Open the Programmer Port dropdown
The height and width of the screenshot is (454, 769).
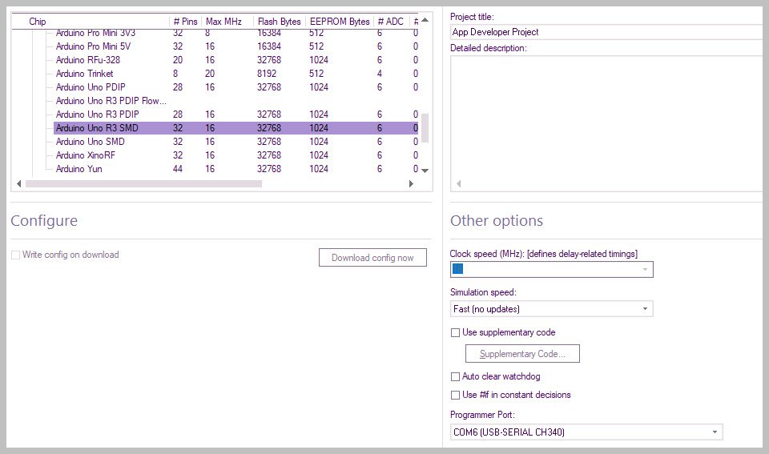click(586, 432)
